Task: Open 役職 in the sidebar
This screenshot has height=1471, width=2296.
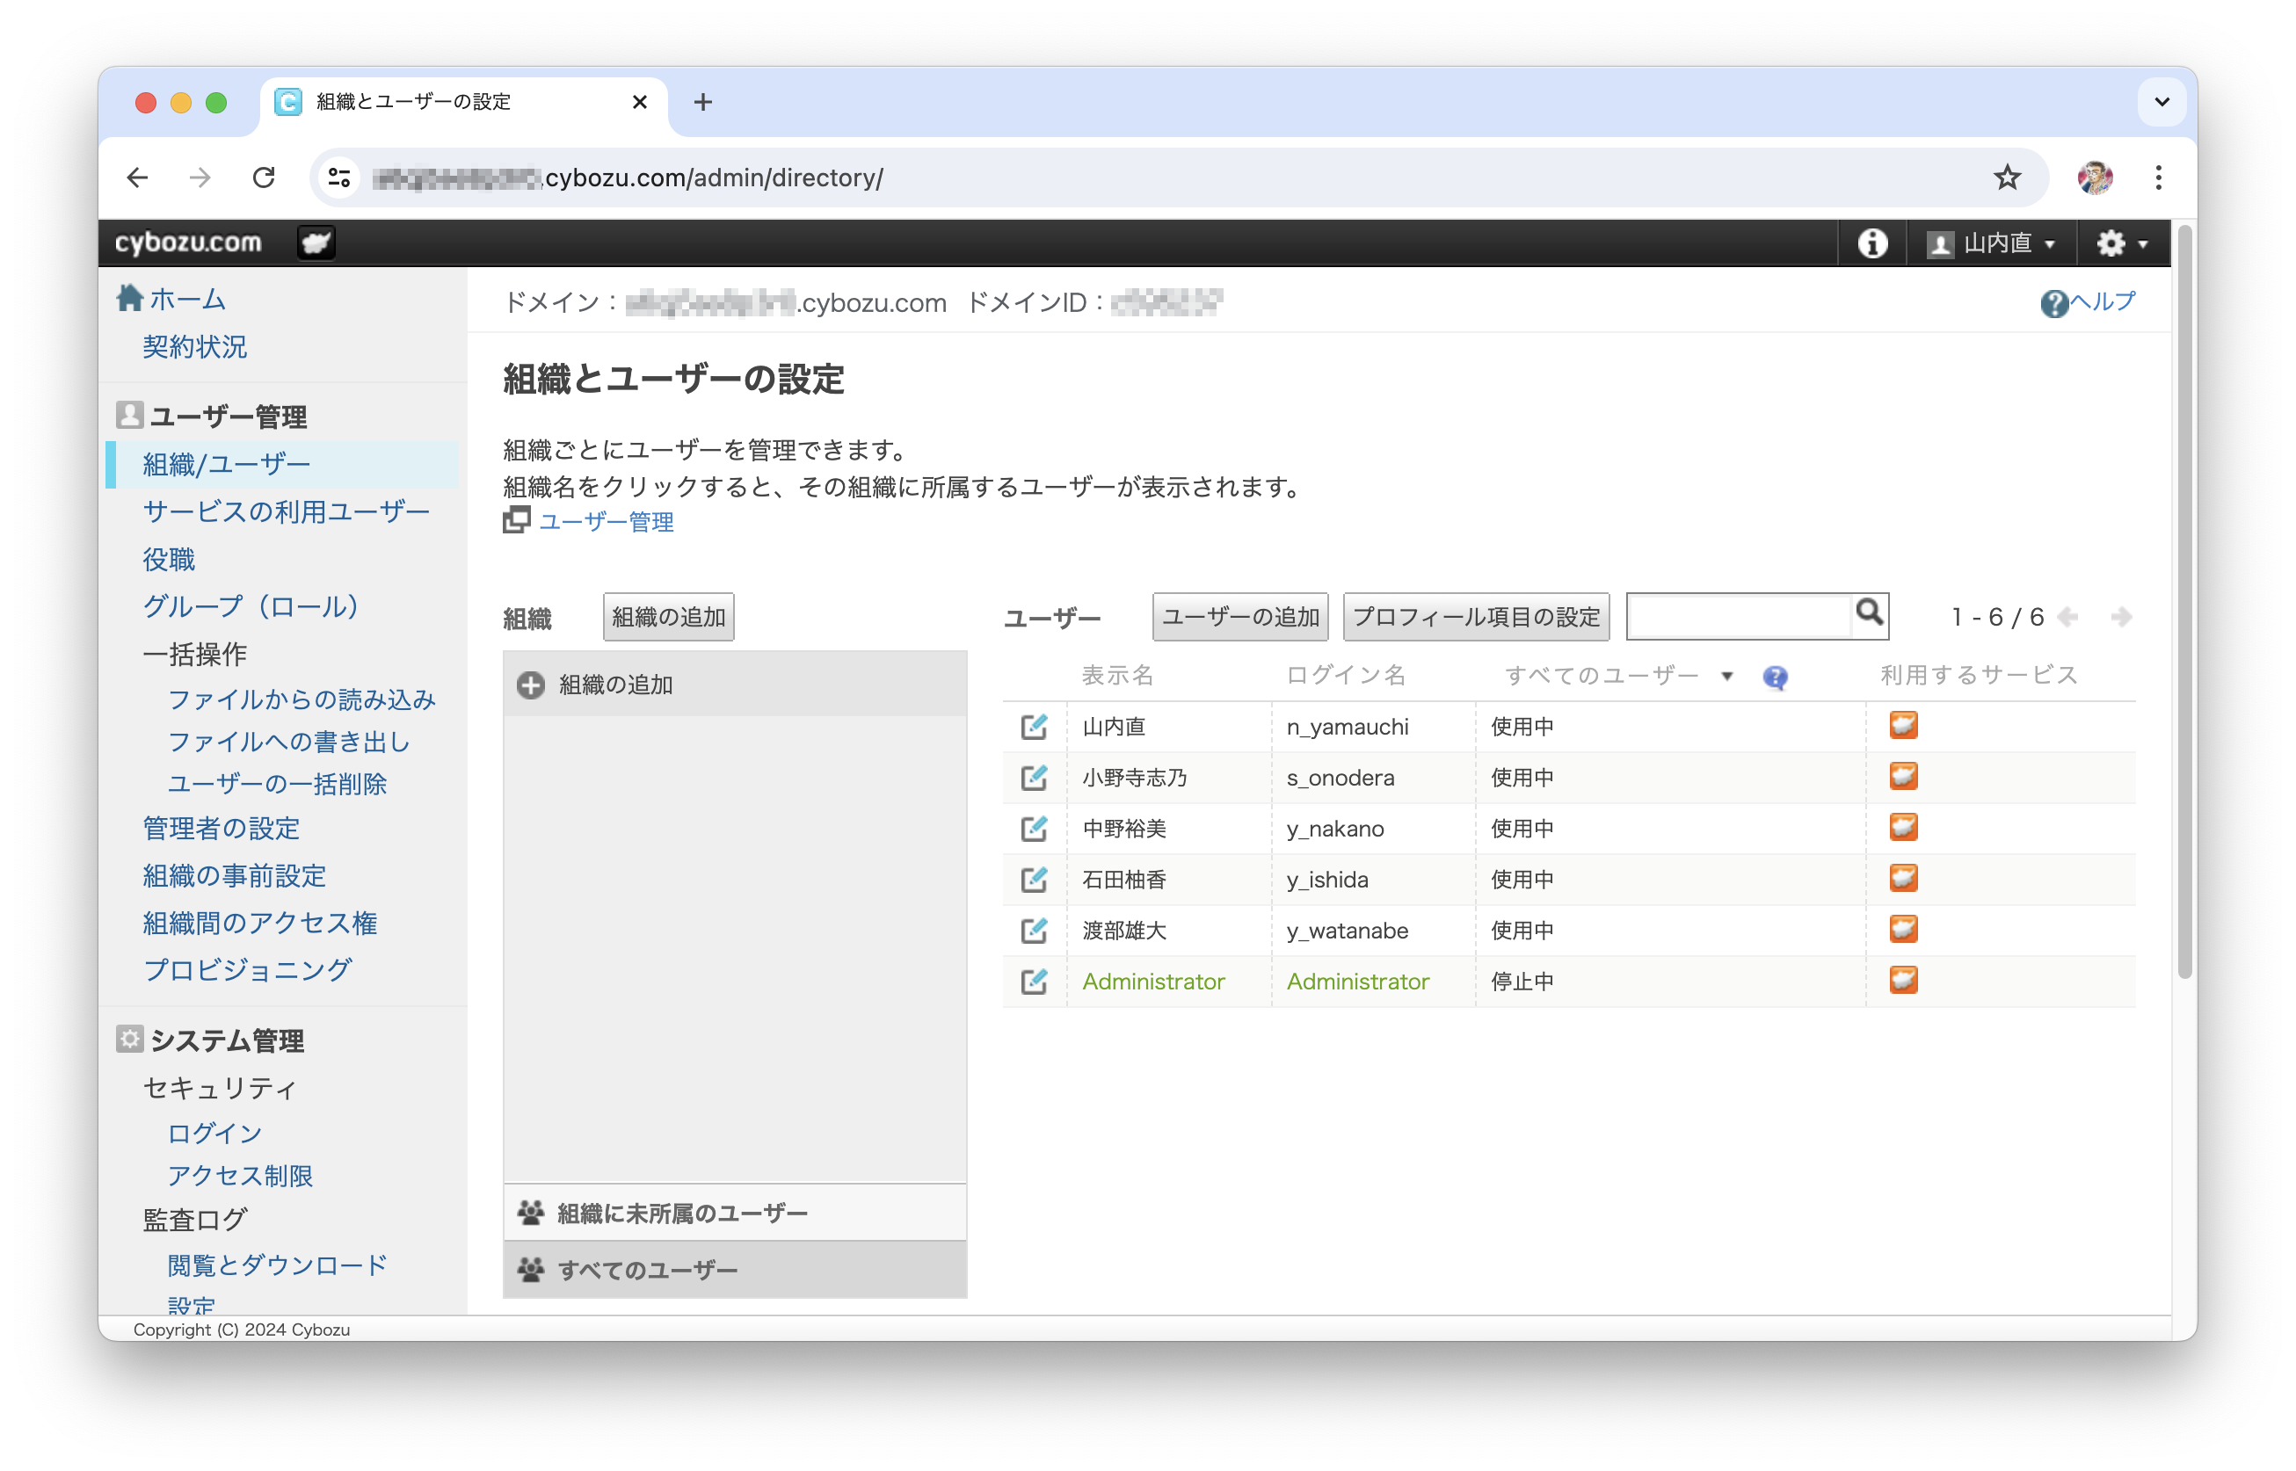Action: pos(168,559)
